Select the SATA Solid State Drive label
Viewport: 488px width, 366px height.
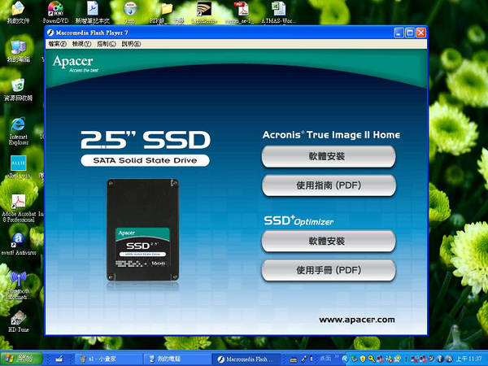(x=145, y=160)
